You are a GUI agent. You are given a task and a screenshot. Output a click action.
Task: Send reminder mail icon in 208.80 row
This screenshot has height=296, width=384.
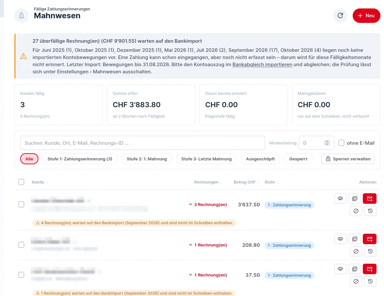coord(370,239)
